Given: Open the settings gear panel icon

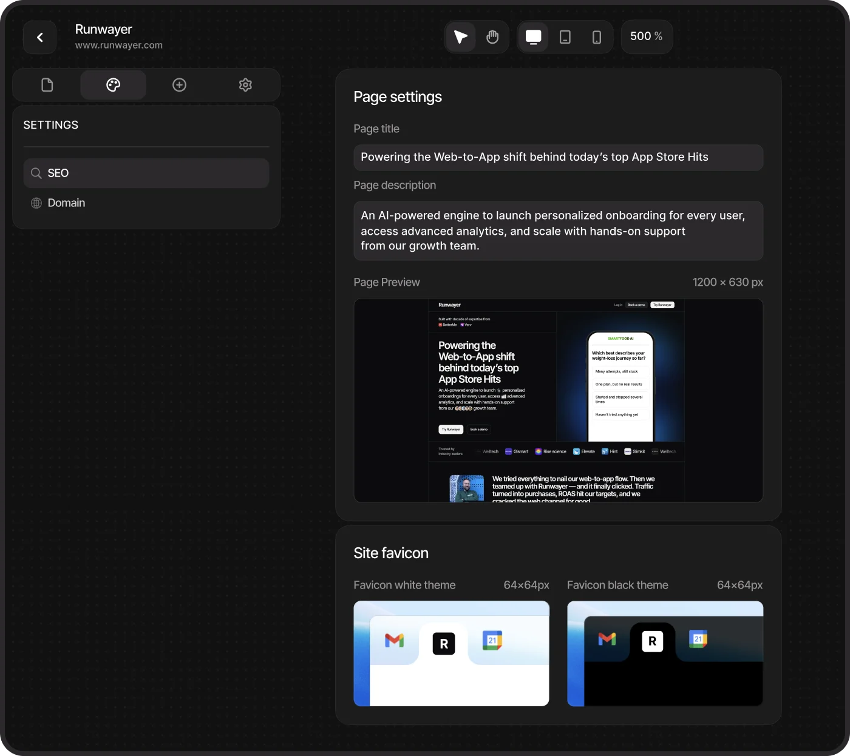Looking at the screenshot, I should [x=245, y=84].
